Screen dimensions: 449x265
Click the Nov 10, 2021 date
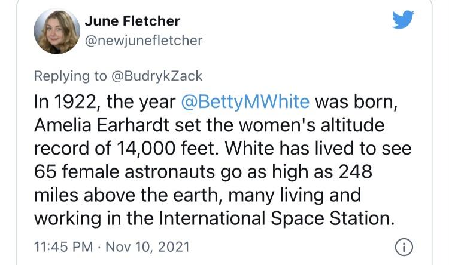tap(144, 246)
